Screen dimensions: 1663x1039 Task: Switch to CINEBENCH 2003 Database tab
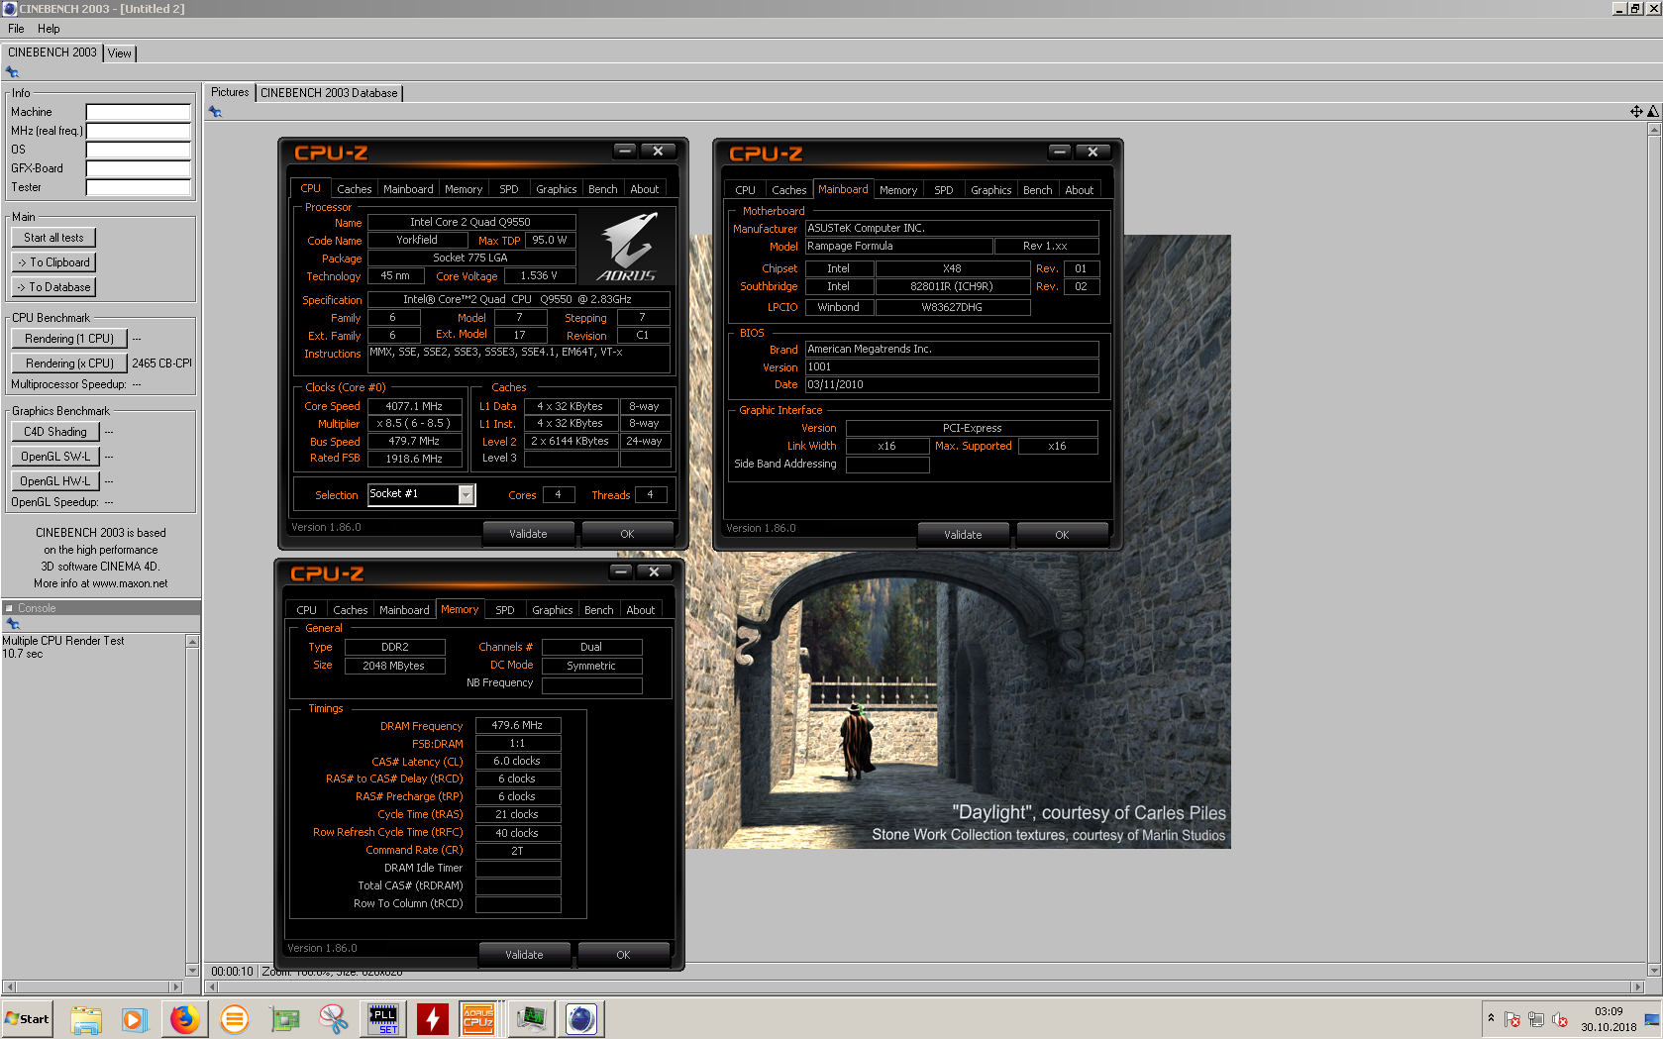point(329,93)
